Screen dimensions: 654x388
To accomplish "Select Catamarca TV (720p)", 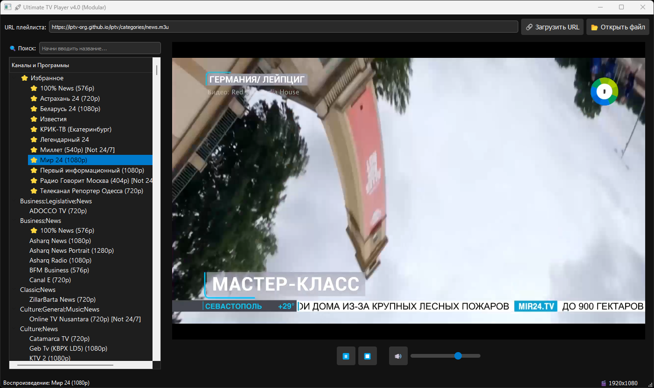I will [x=60, y=339].
